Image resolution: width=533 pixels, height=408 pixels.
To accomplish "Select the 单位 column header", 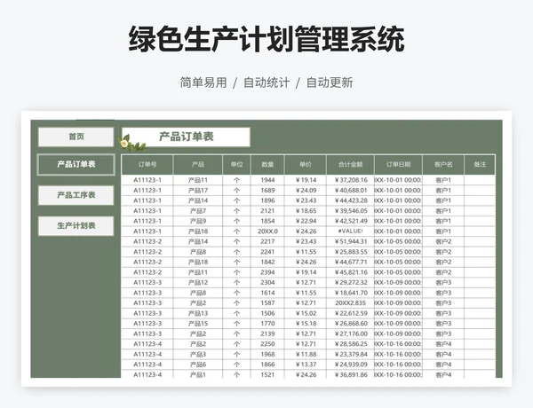I will pos(236,165).
